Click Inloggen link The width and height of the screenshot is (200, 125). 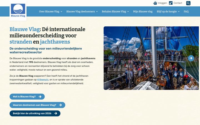[x=162, y=3]
